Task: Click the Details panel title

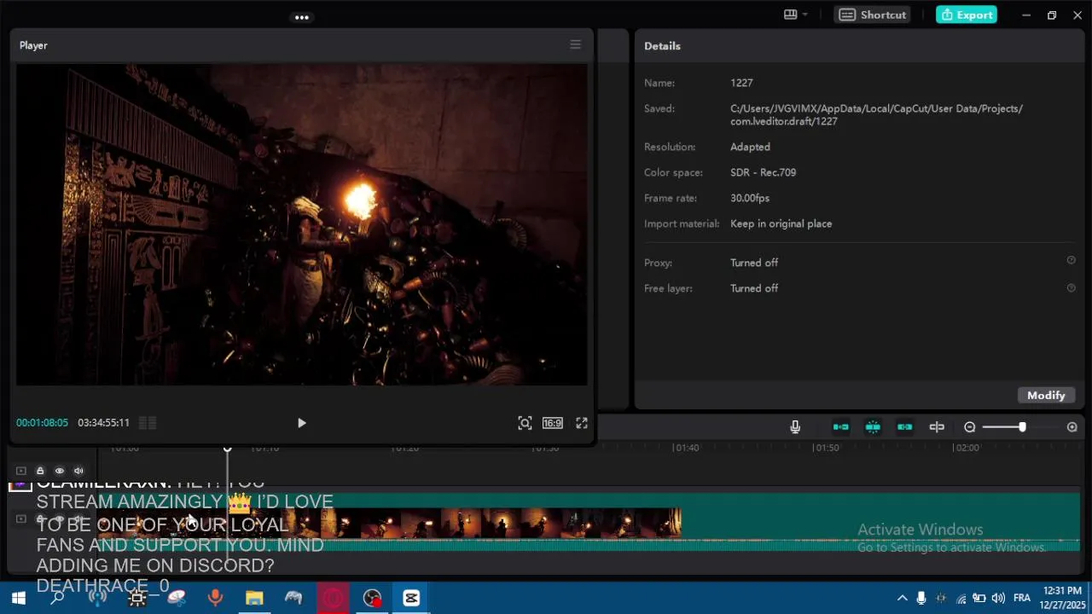Action: [x=662, y=46]
